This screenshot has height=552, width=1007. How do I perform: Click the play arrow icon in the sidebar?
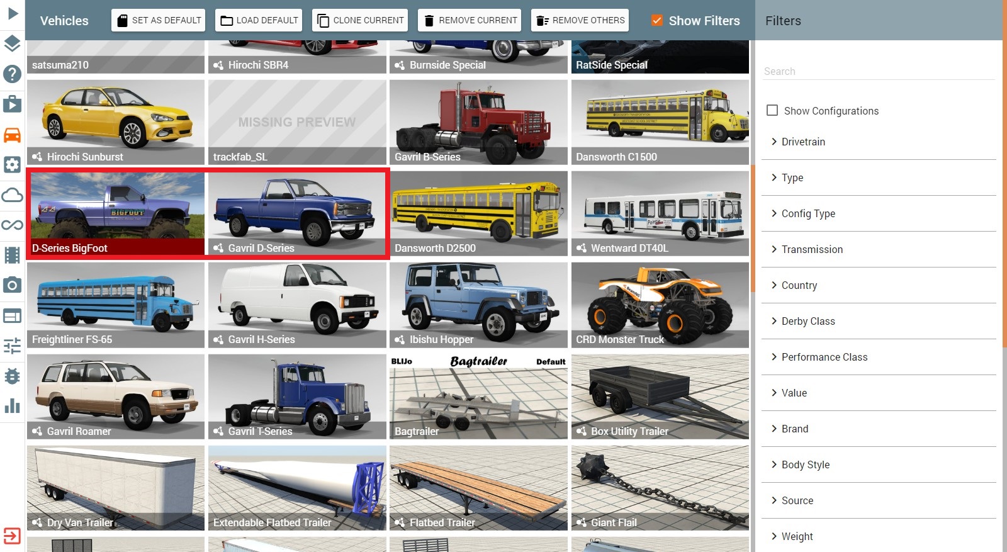(x=13, y=13)
